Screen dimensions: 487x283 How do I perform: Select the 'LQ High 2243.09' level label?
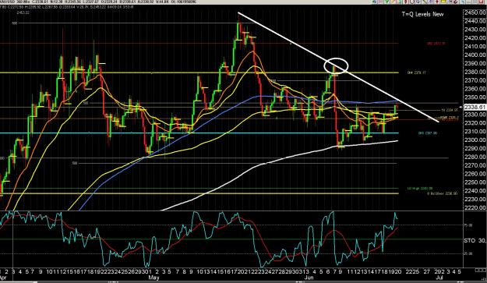point(420,188)
